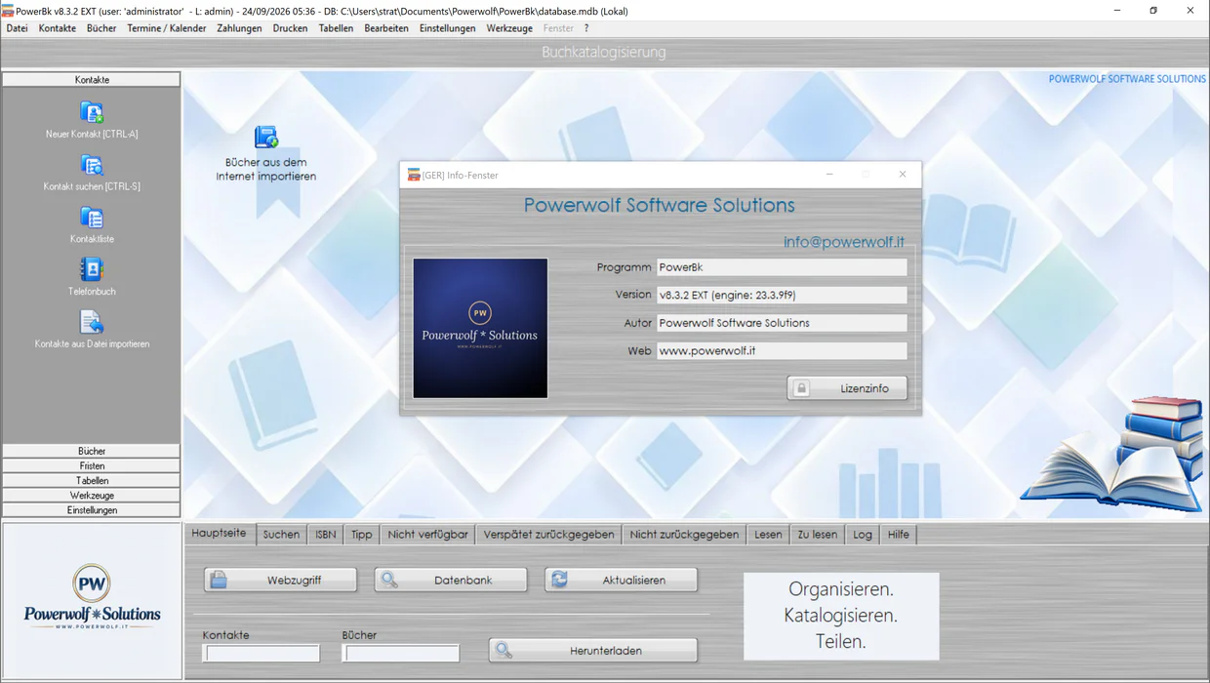This screenshot has height=683, width=1210.
Task: Open the Telefonbuch icon
Action: click(92, 270)
